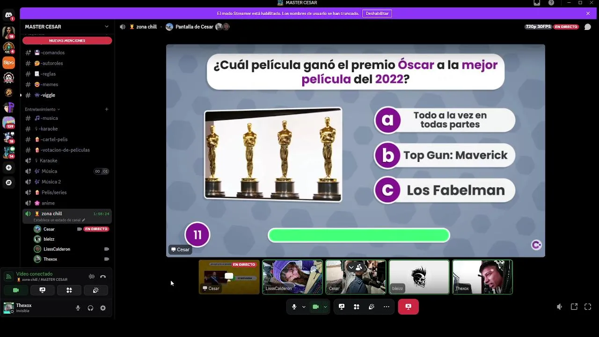Enter full screen mode
This screenshot has width=599, height=337.
(588, 307)
